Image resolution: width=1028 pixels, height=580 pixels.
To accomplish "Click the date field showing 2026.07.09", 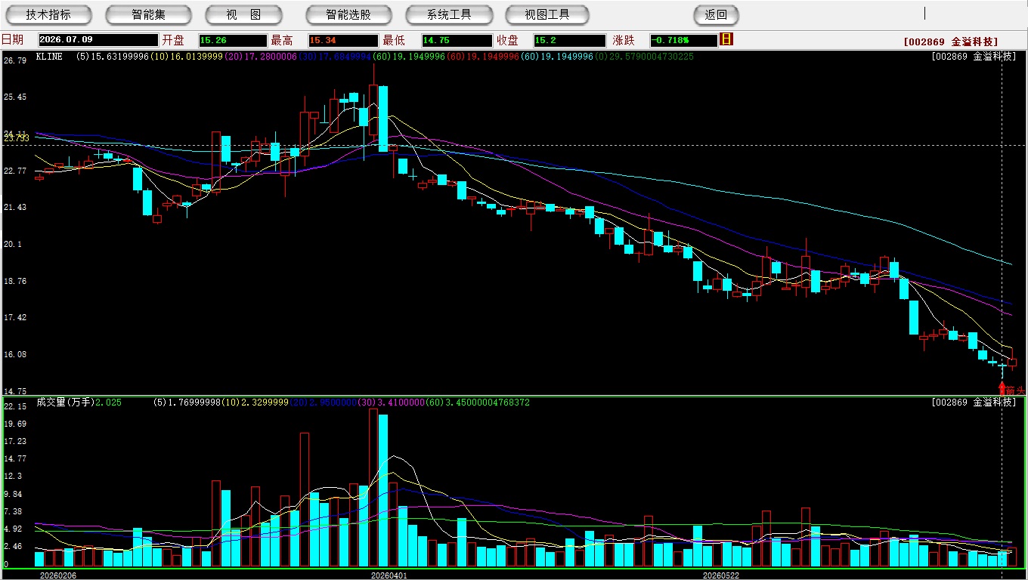I will click(98, 40).
